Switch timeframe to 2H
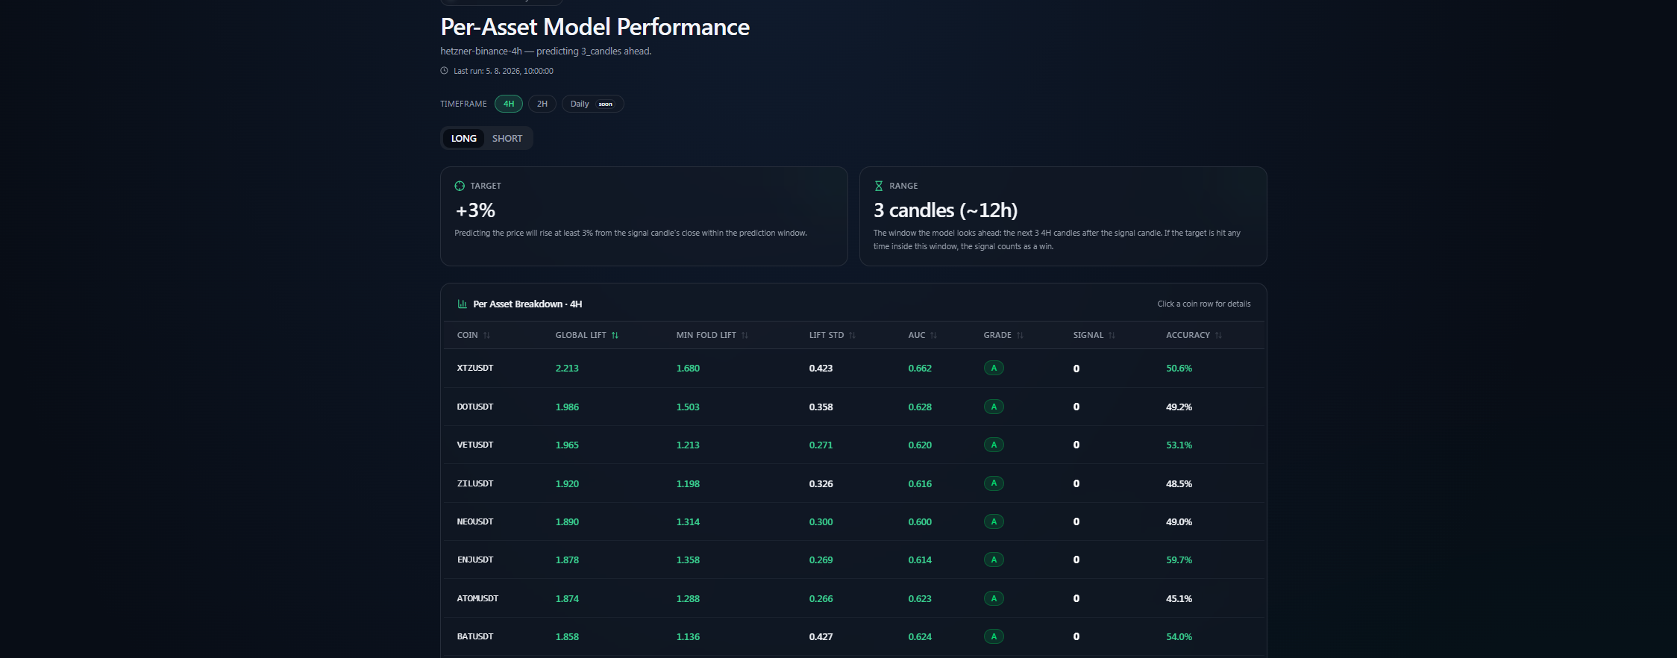The height and width of the screenshot is (658, 1677). click(542, 104)
